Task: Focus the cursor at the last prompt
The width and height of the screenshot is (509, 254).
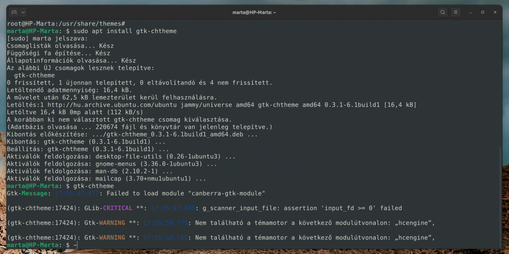Action: (76, 245)
